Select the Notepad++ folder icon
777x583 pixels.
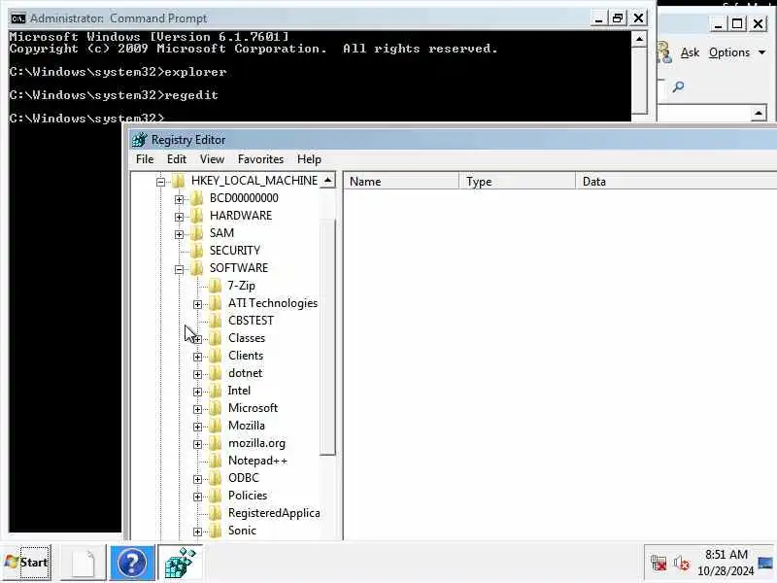tap(215, 461)
